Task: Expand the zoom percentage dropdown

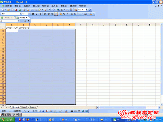Action: tap(87, 10)
